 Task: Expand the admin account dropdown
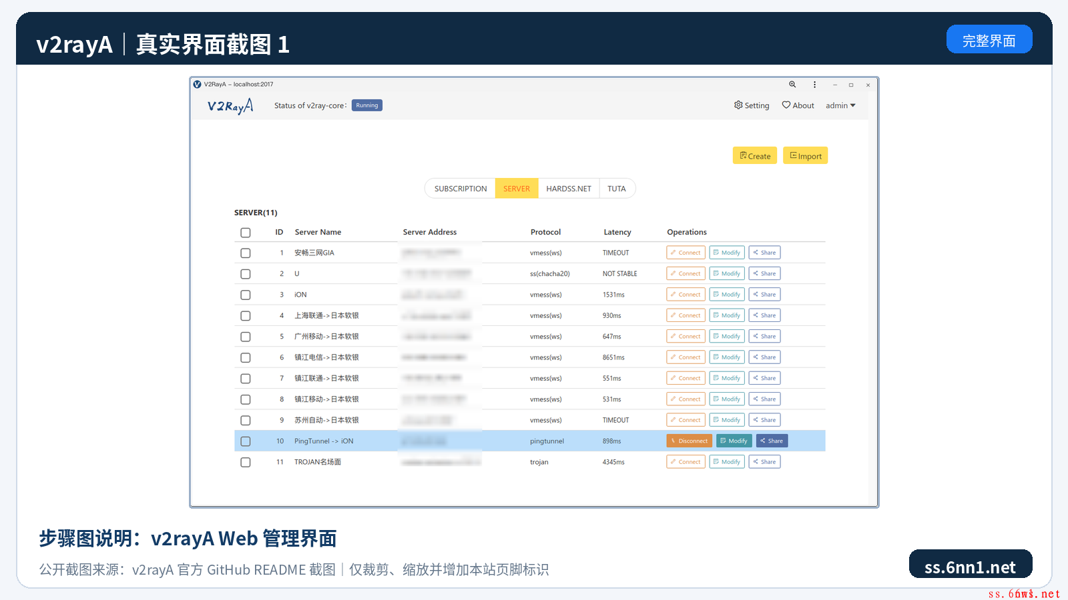coord(840,105)
